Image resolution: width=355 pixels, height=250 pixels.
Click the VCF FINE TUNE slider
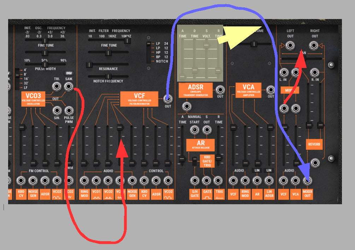109,52
